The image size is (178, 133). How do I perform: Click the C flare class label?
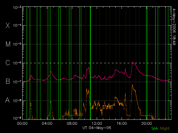8,63
